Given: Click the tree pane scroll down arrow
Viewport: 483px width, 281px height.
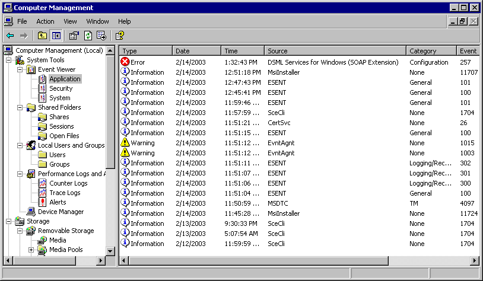Looking at the screenshot, I should tap(110, 251).
